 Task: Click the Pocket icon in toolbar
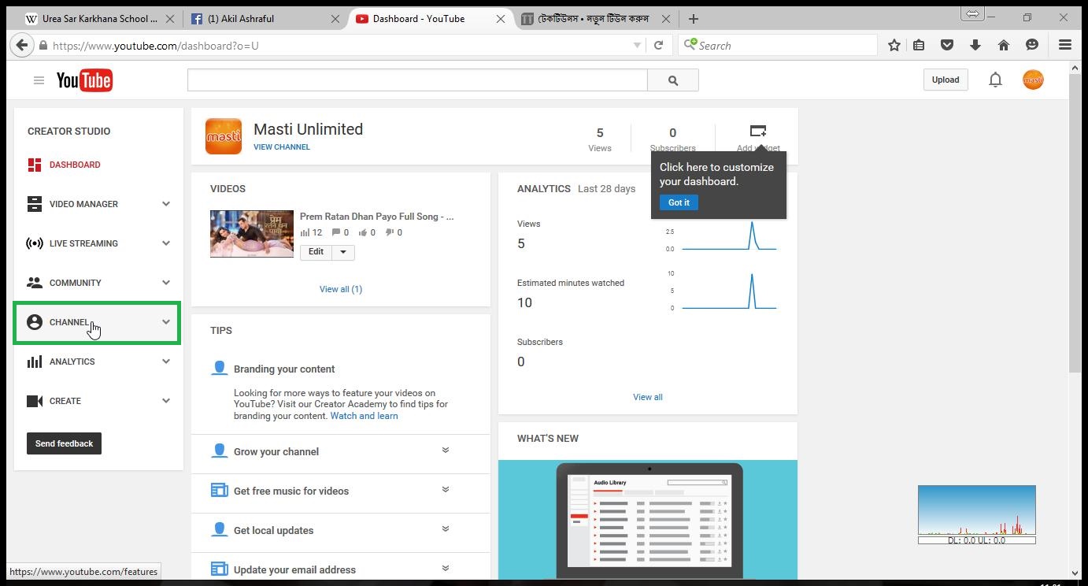pos(947,46)
